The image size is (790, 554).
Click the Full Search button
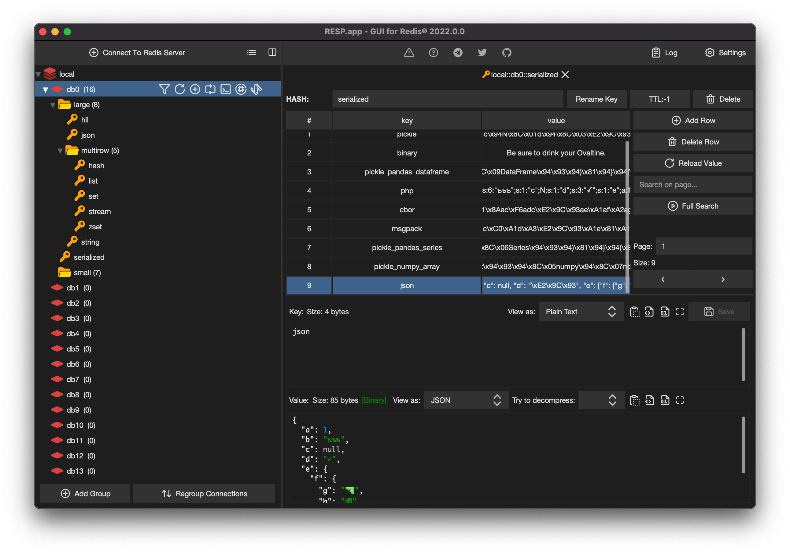point(693,206)
